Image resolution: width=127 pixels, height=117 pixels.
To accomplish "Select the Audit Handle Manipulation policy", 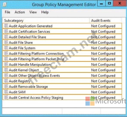I will click(62, 64).
